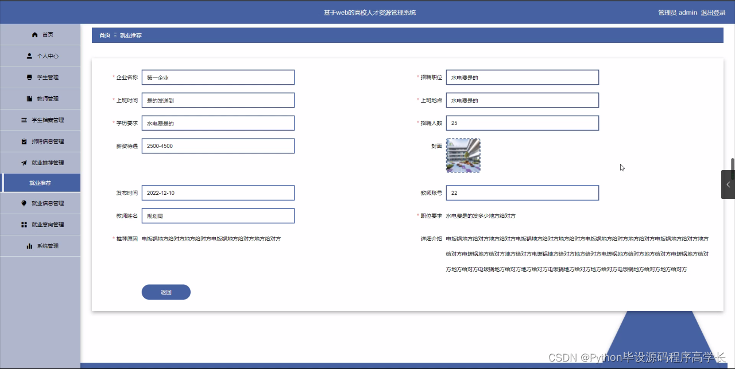Open 学生管理 via its sidebar icon
The height and width of the screenshot is (369, 735).
(x=29, y=77)
